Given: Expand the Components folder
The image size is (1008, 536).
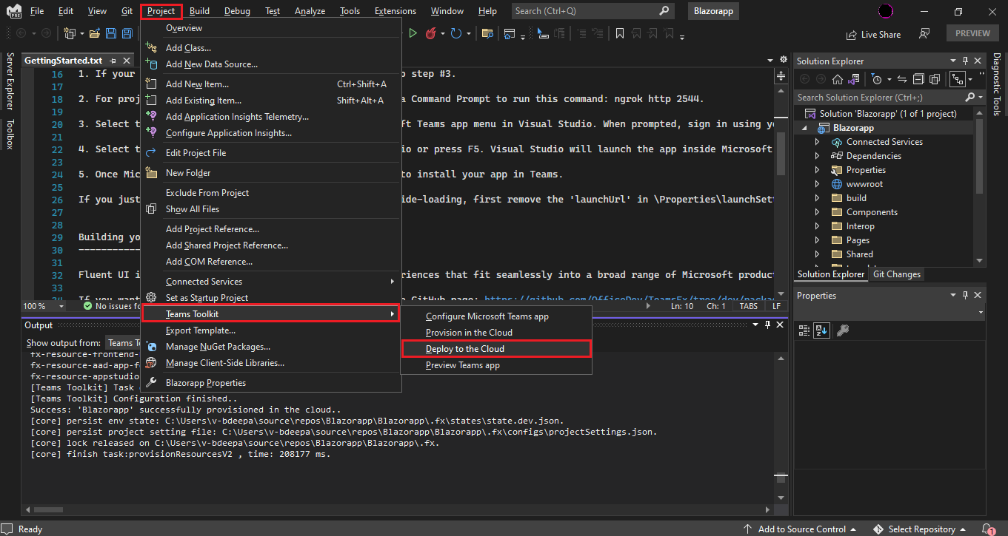Looking at the screenshot, I should 818,212.
